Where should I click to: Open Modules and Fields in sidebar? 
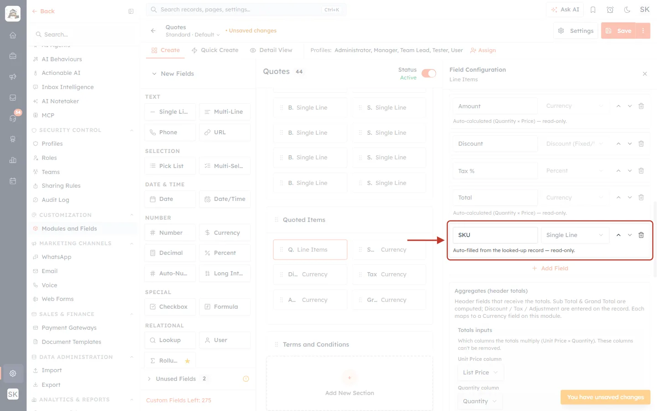(82, 229)
